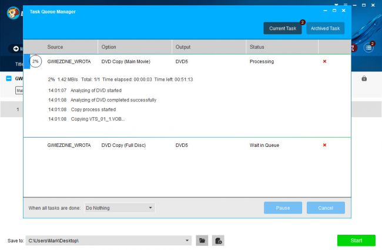This screenshot has height=250, width=382.
Task: Open the 'When all tasks are done' dropdown
Action: tap(119, 208)
